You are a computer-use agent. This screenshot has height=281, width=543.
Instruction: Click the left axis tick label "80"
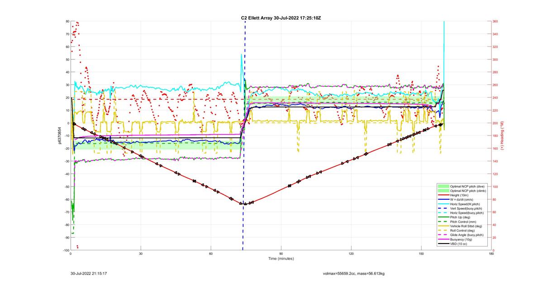coord(67,21)
